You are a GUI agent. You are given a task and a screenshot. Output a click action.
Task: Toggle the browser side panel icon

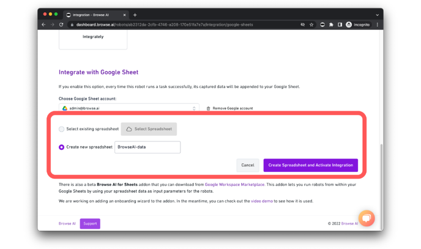pyautogui.click(x=340, y=24)
